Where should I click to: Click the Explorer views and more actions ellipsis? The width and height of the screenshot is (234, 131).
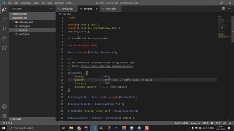(x=51, y=9)
